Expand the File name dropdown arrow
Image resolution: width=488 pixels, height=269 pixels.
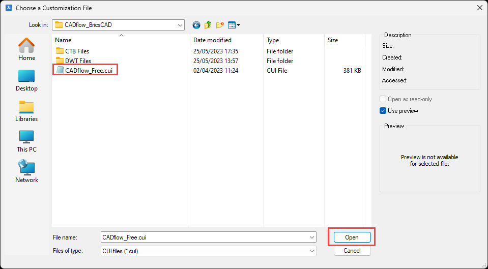click(x=312, y=237)
